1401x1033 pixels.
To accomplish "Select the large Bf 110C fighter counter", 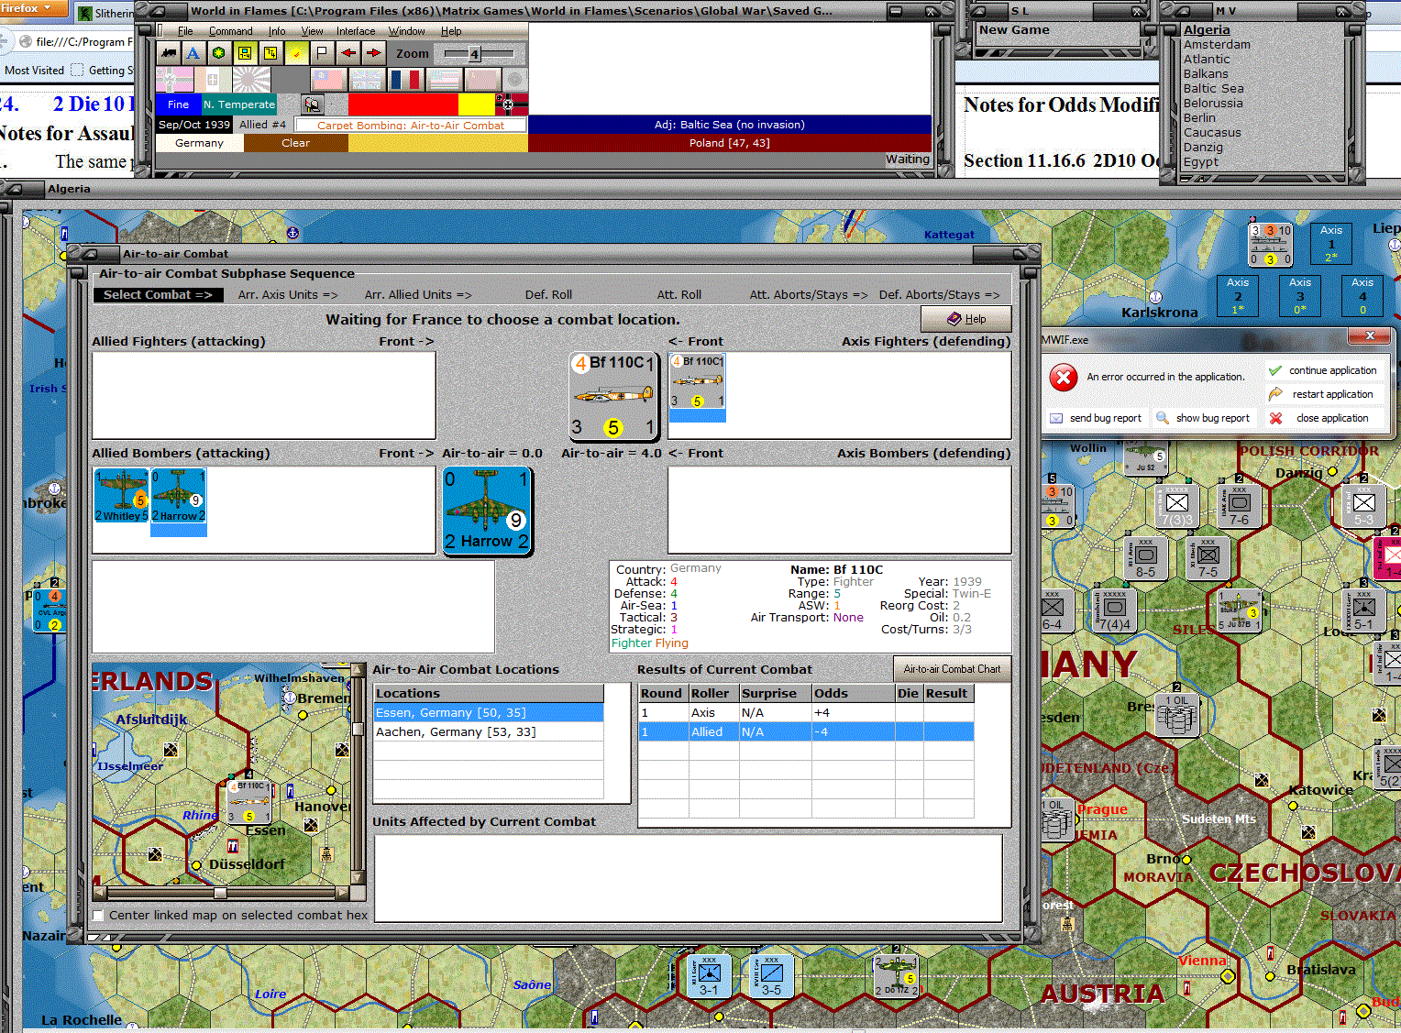I will click(613, 396).
